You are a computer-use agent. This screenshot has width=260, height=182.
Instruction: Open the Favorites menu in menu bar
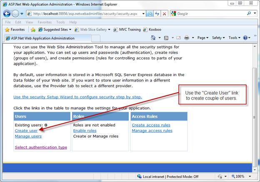pos(45,22)
